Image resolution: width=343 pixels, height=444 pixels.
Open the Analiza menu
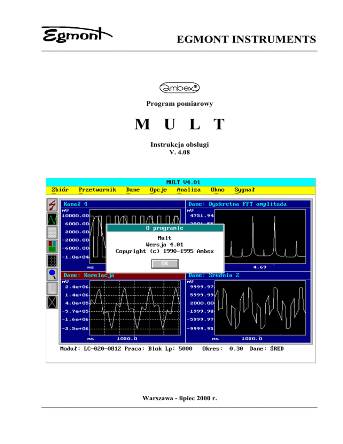pyautogui.click(x=188, y=190)
